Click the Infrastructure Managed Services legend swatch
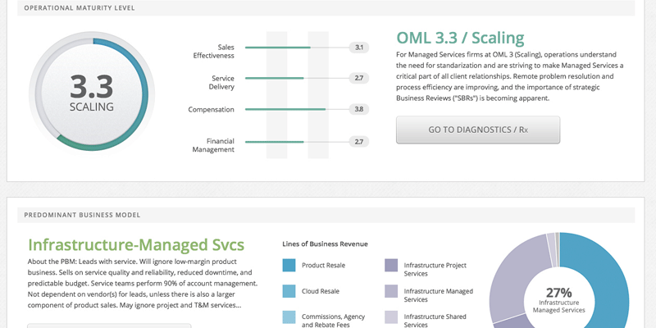This screenshot has height=328, width=656. (391, 291)
